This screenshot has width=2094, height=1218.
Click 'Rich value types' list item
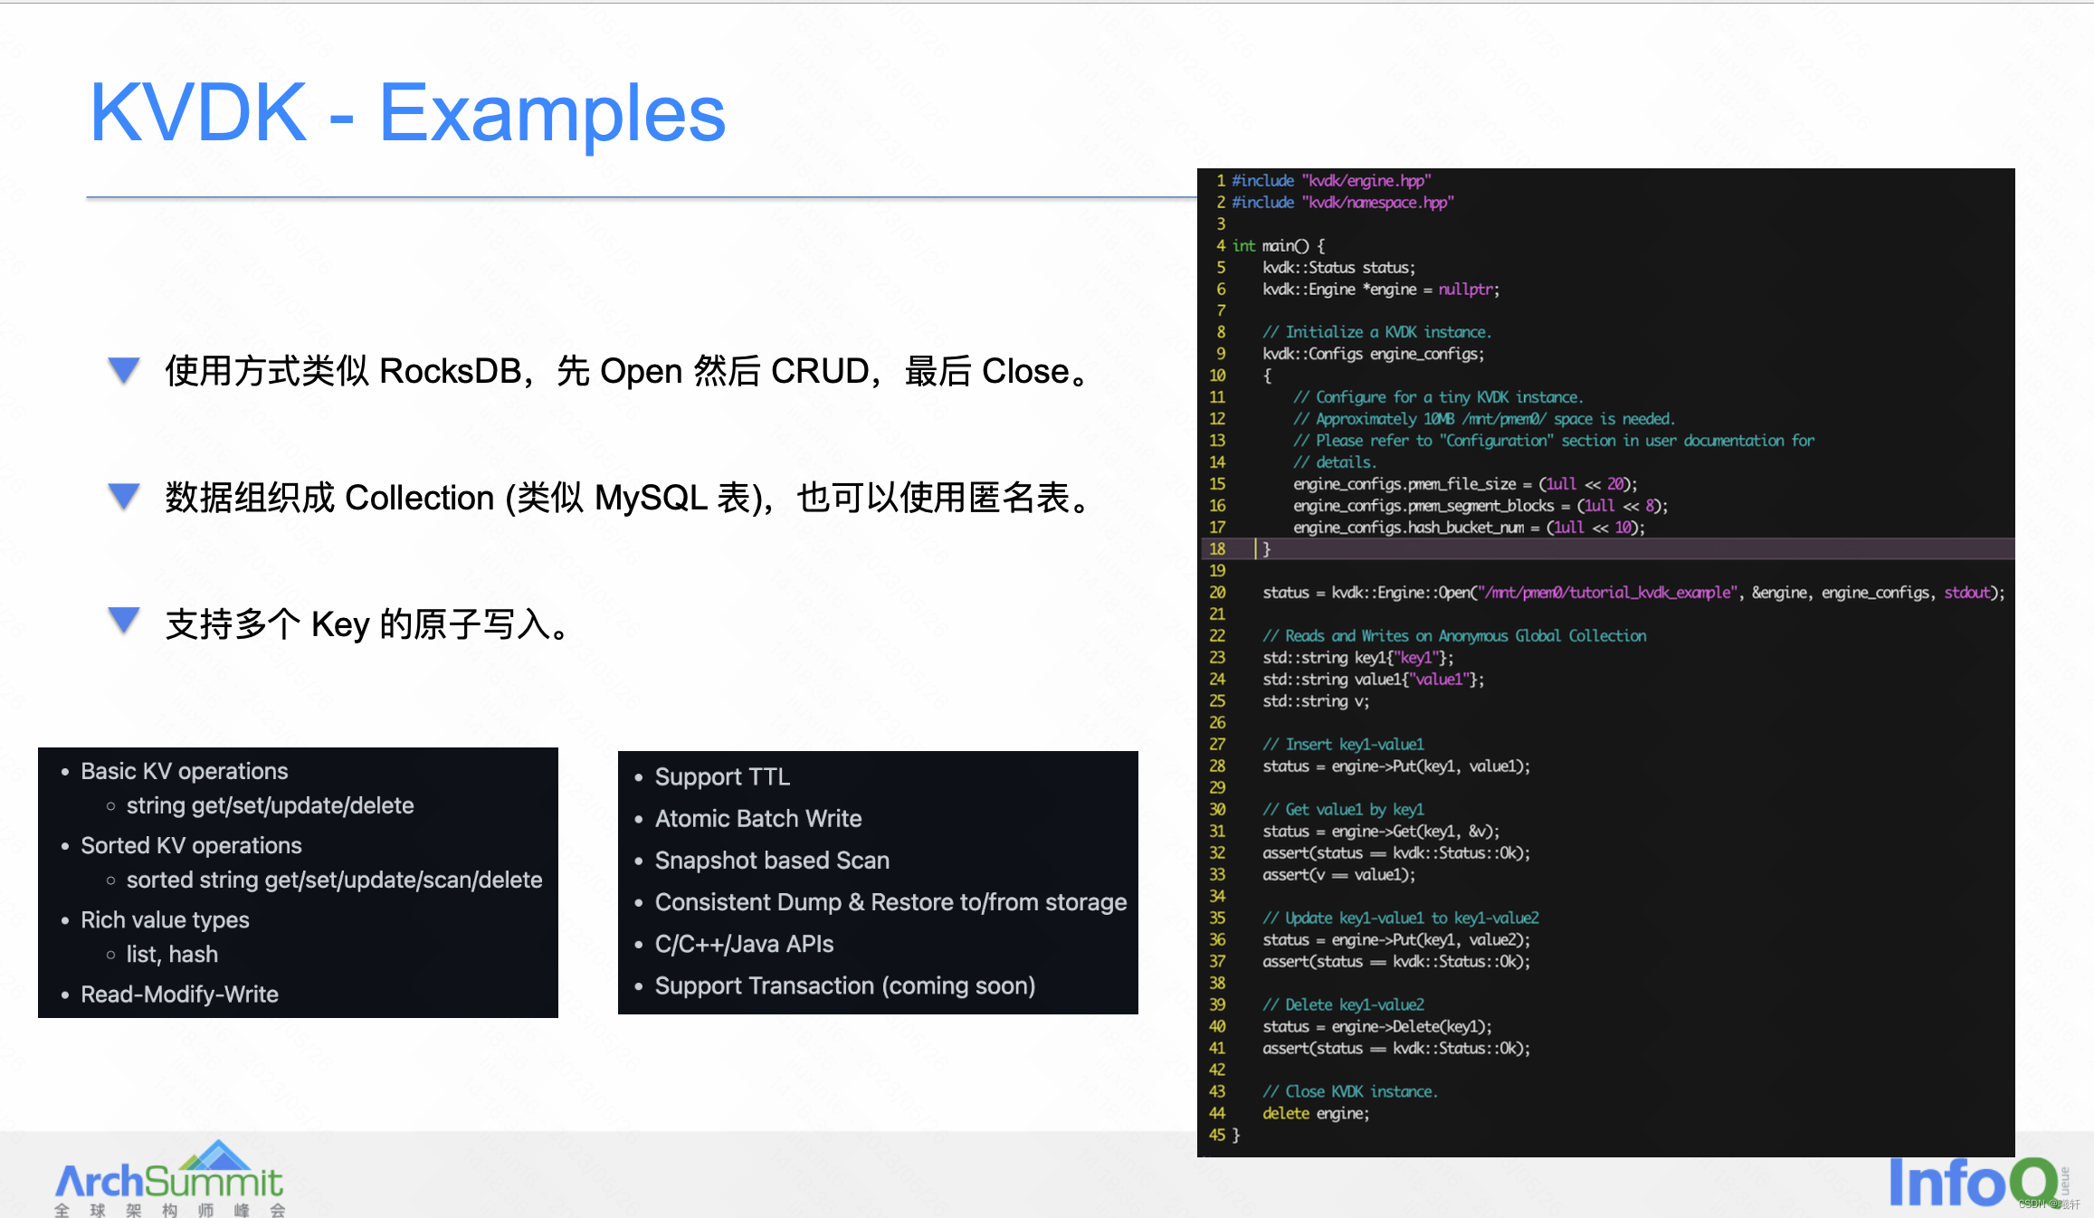165,919
